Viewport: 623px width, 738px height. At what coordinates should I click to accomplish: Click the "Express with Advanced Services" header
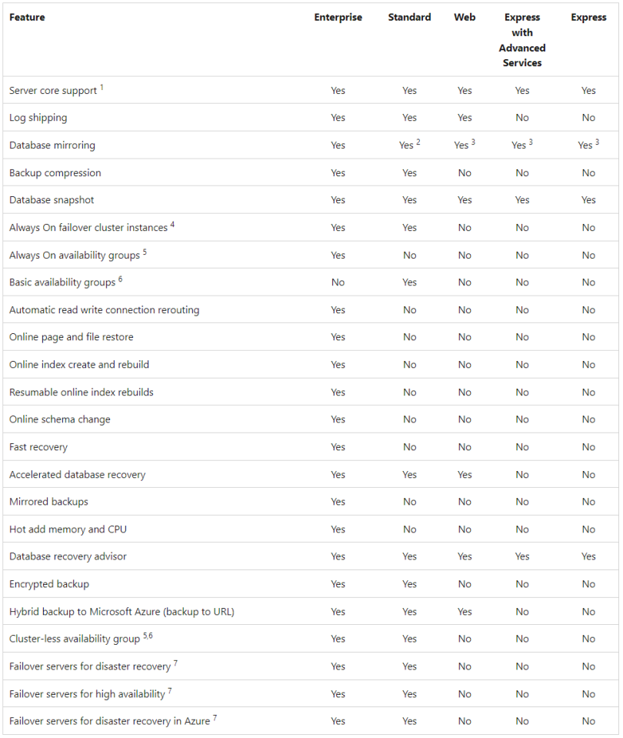[522, 40]
